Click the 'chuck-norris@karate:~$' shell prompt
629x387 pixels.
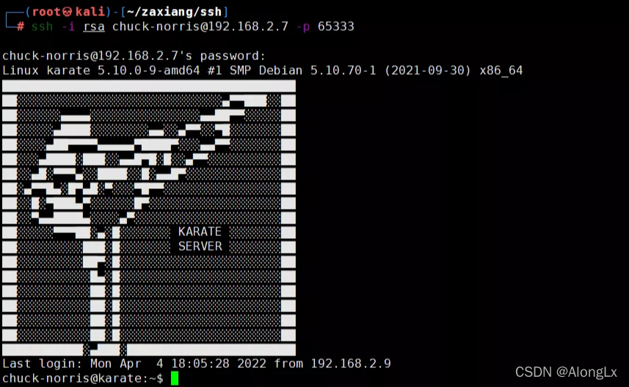(x=83, y=378)
